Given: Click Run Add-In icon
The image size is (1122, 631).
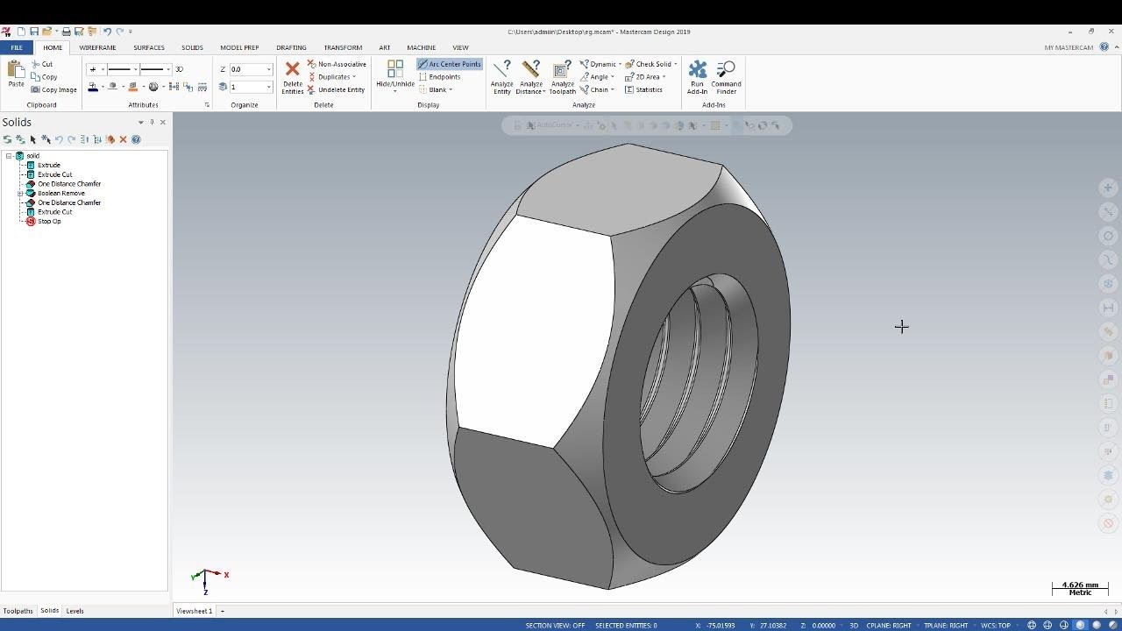Looking at the screenshot, I should [x=697, y=77].
